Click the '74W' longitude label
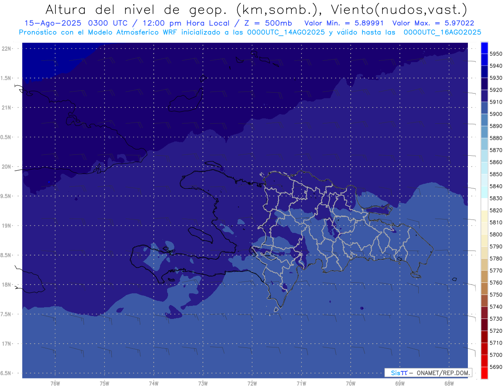 tap(154, 384)
